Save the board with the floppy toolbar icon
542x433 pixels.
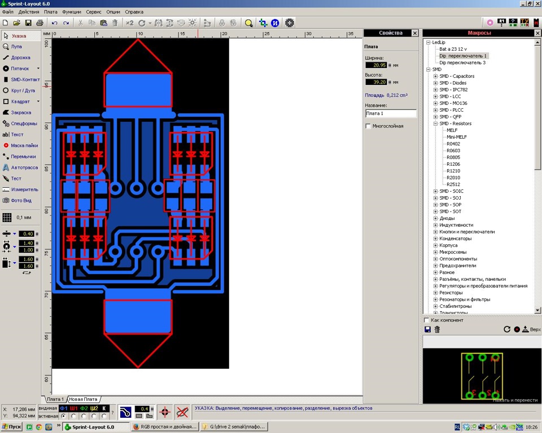[28, 23]
